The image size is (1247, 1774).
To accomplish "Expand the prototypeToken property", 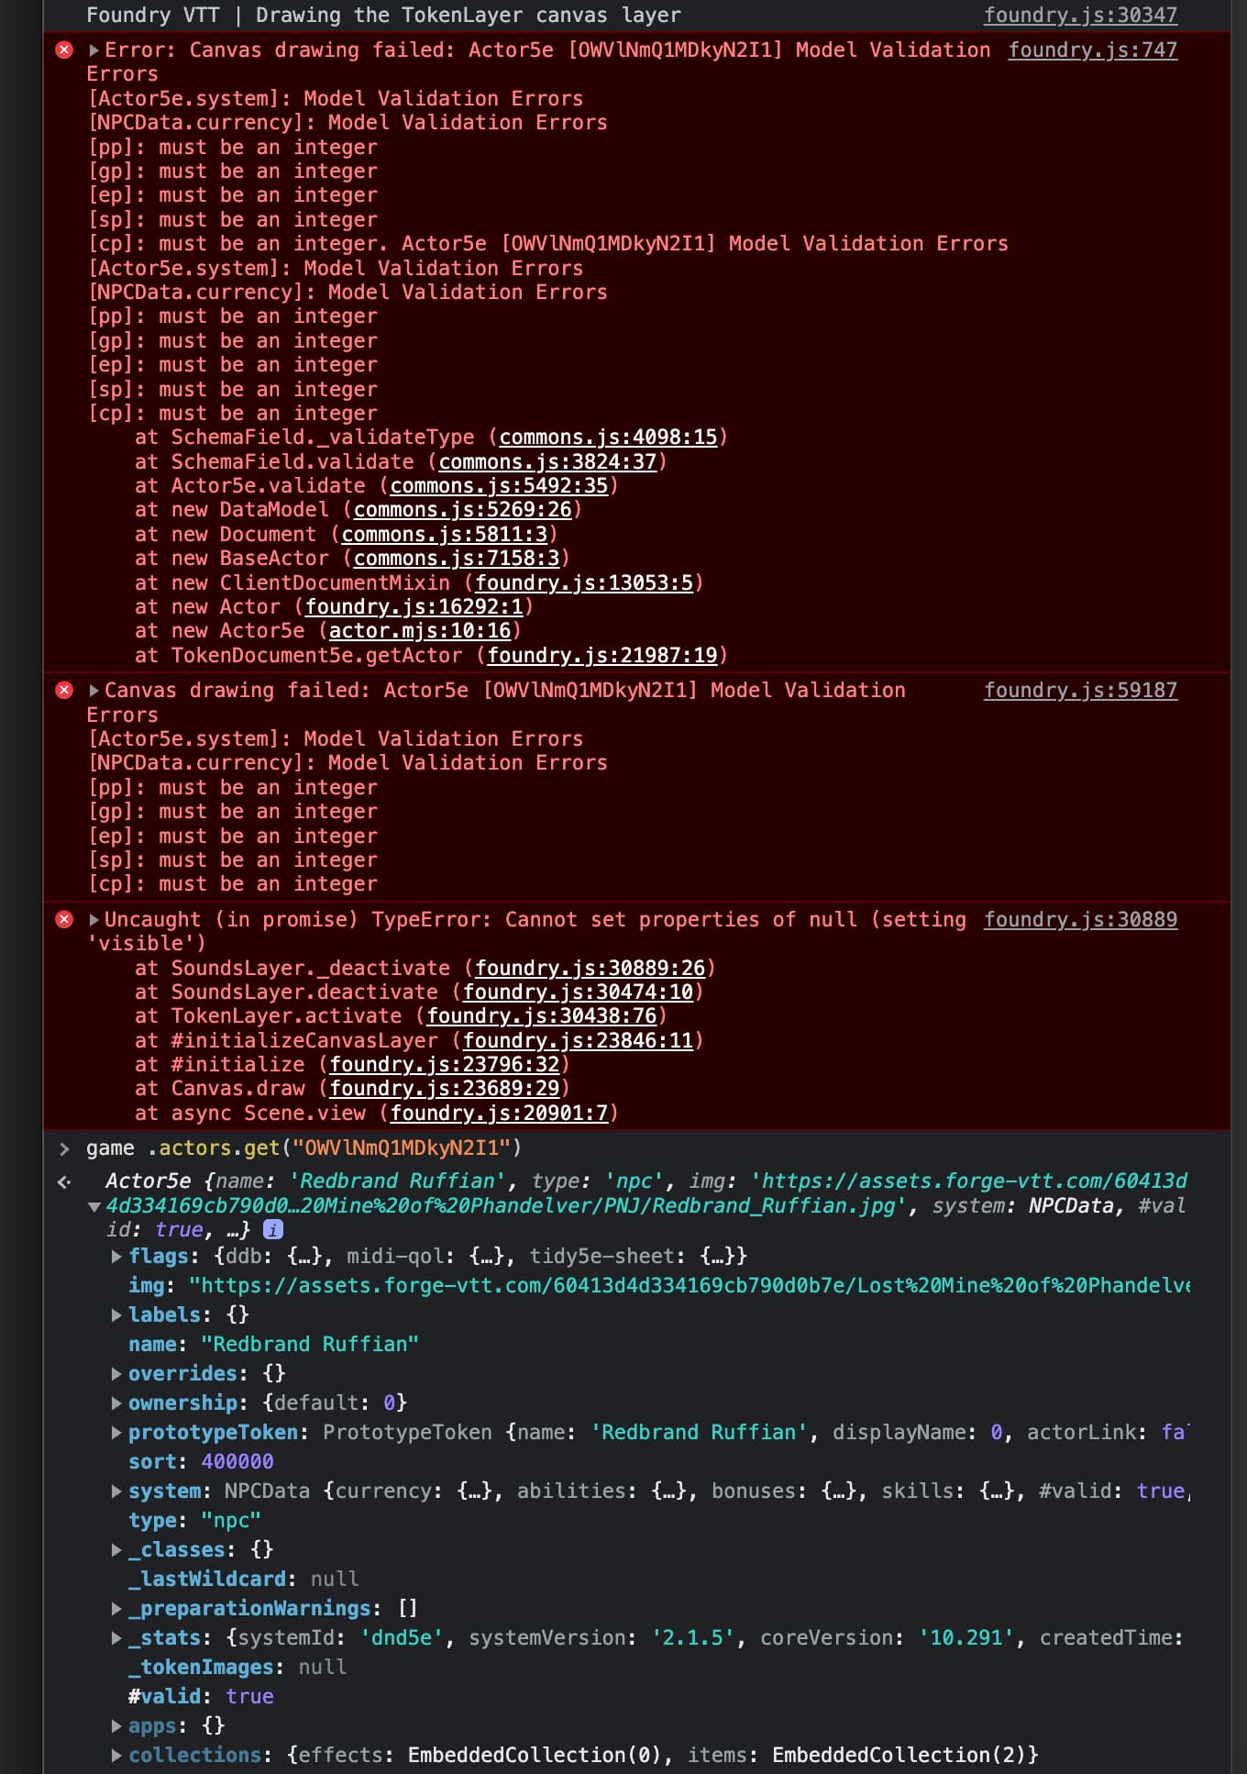I will click(116, 1432).
